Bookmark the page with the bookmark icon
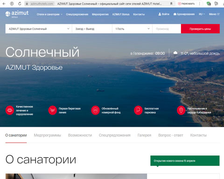Viewport: 224px width, 179px height. point(171,4)
